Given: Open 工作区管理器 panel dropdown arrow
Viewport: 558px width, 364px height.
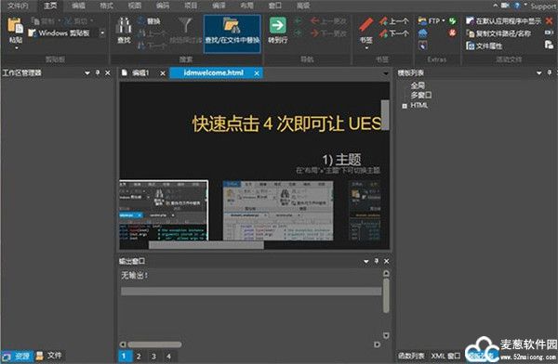Looking at the screenshot, I should pyautogui.click(x=87, y=72).
